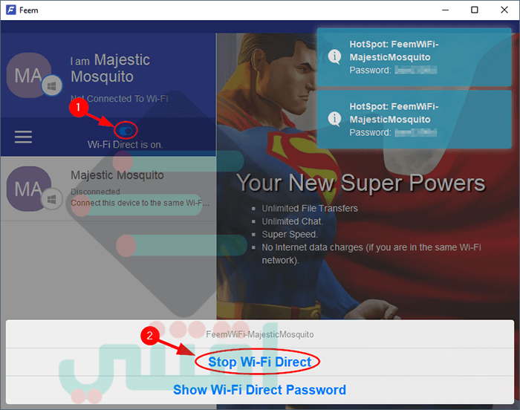The height and width of the screenshot is (410, 520).
Task: Click Show Wi-Fi Direct Password
Action: pyautogui.click(x=259, y=390)
